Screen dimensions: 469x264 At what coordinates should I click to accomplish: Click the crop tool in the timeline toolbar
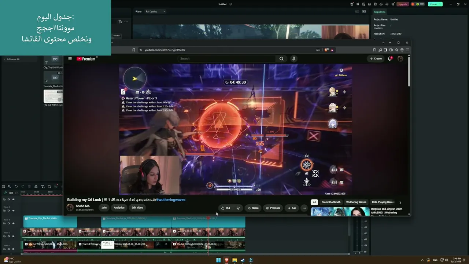49,186
